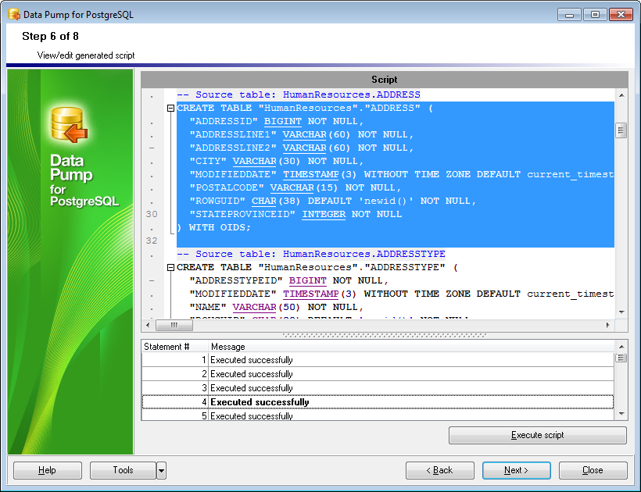This screenshot has height=492, width=641.
Task: Click the "ADDRESSLINE1" VARCHAR(60) line
Action: [301, 135]
